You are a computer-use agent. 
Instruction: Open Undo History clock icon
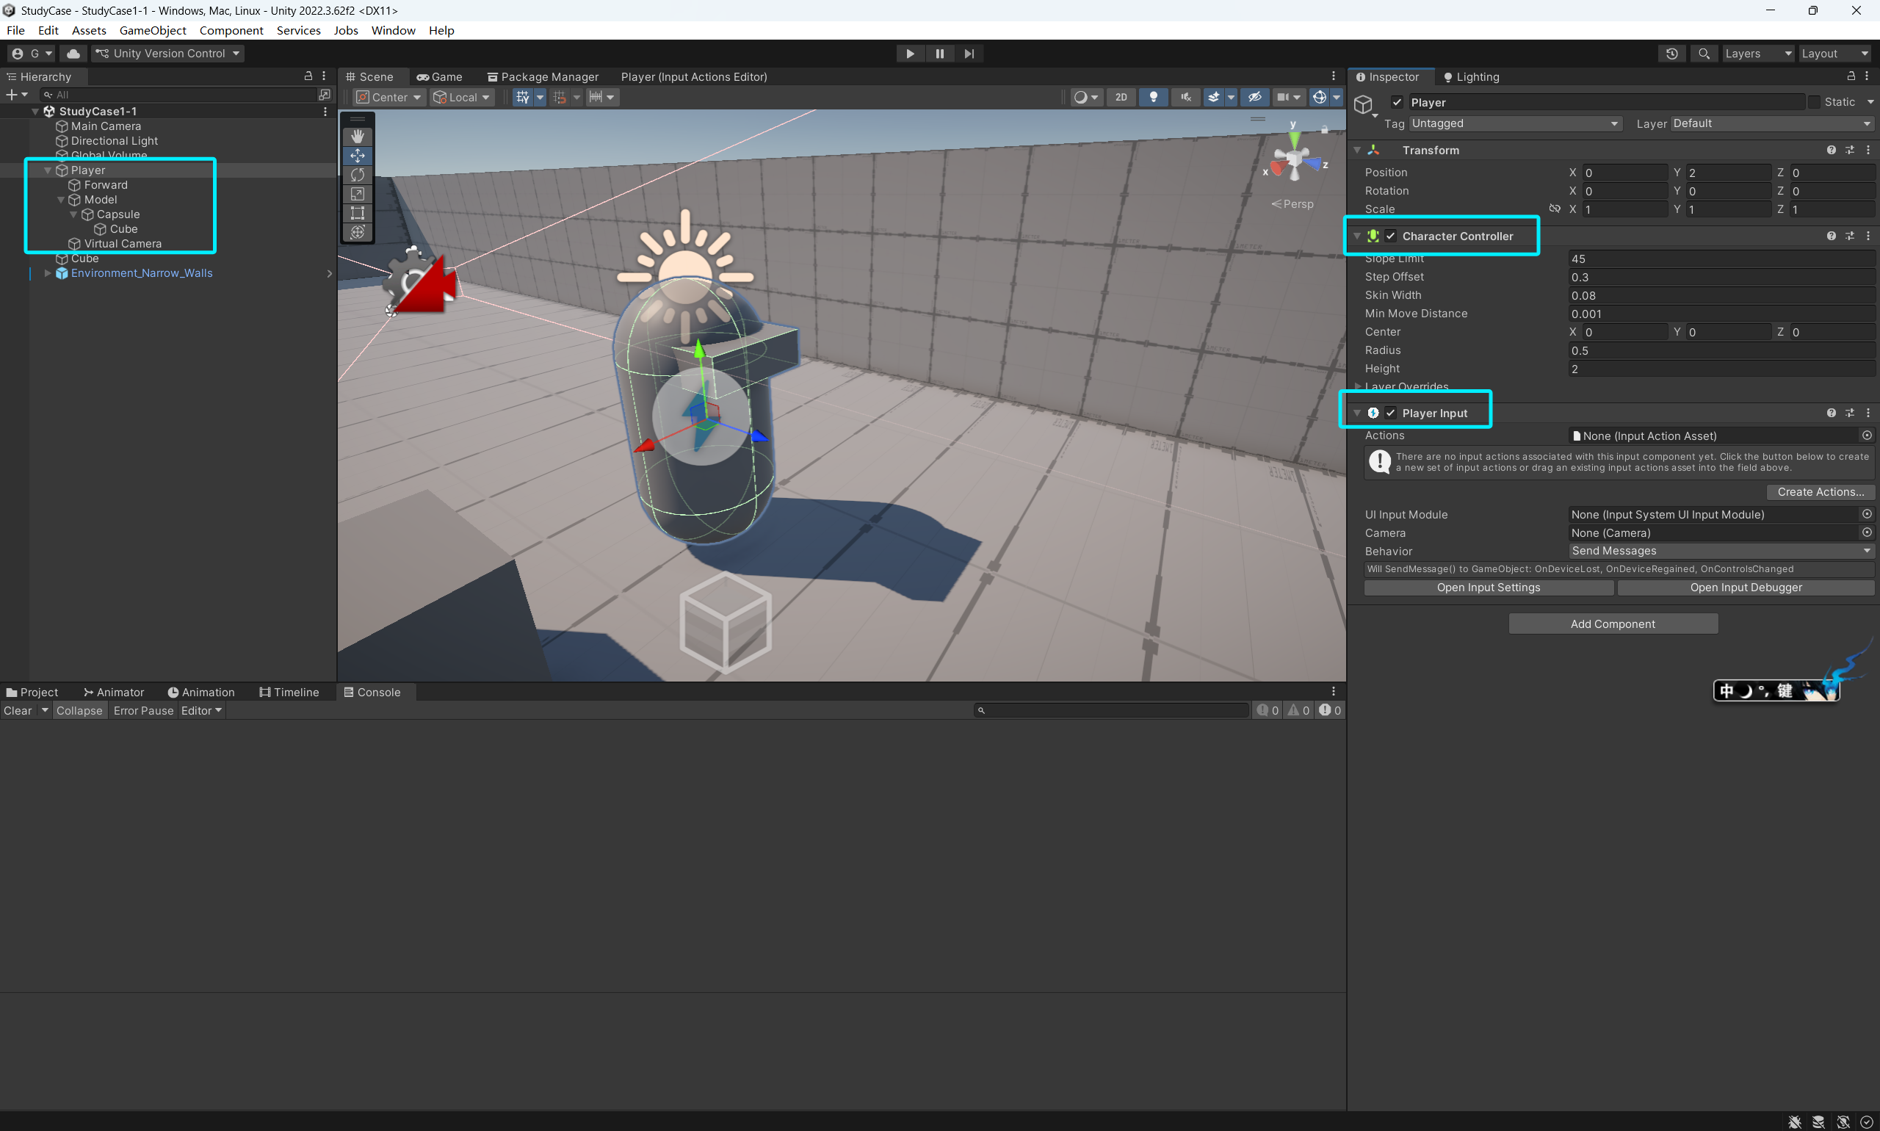(x=1671, y=54)
